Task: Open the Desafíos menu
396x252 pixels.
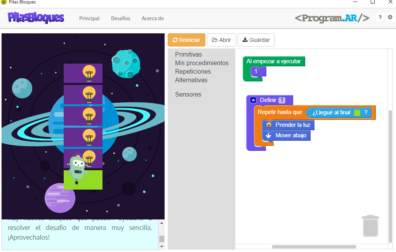Action: (121, 18)
